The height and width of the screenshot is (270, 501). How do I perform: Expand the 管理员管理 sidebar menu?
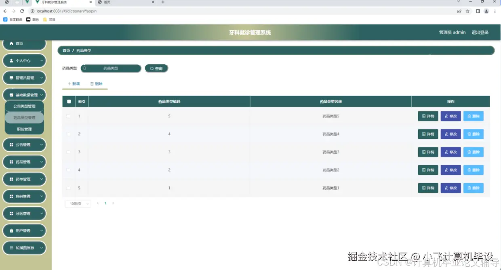24,78
